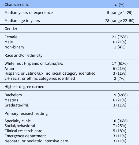Select White, not Hispanic or Latino/a/x label
This screenshot has width=139, height=145.
coord(34,63)
